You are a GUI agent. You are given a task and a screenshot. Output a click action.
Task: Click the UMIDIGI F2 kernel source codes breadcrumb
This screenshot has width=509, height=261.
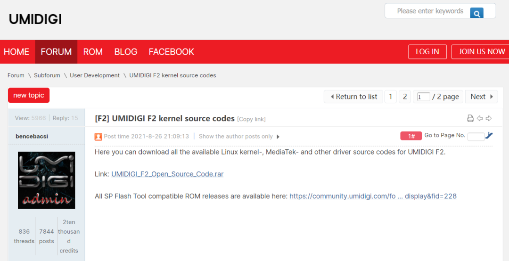pos(172,75)
